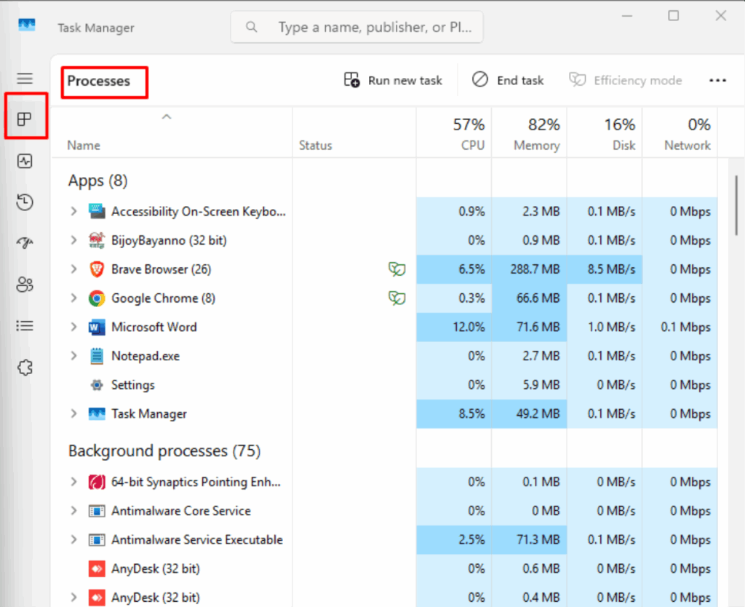Click Microsoft Word 0.1 Mbps network cell
Screen dimensions: 745x607
(680, 327)
